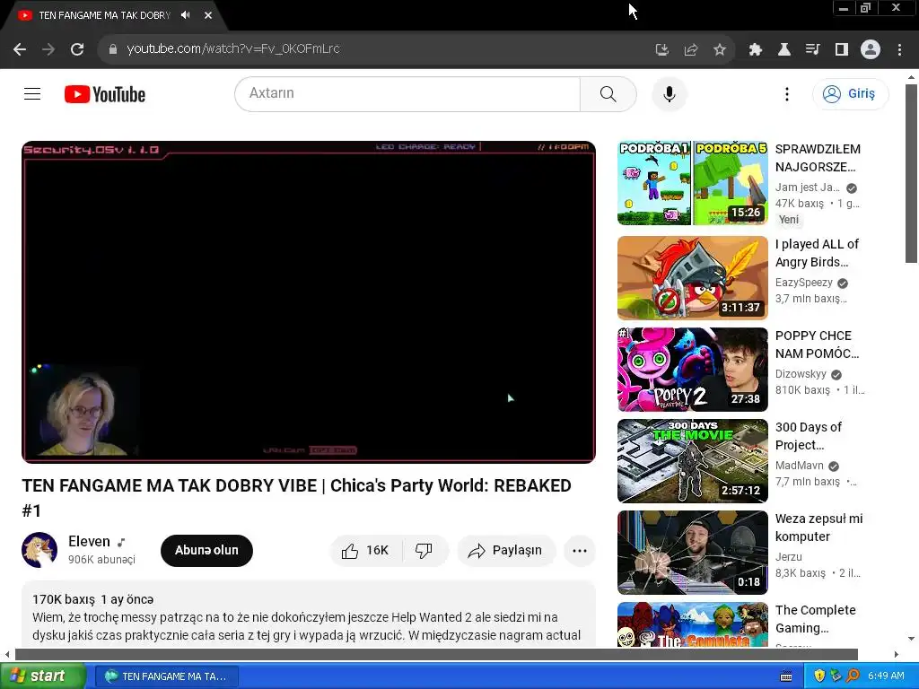
Task: Open the Jerzu channel name
Action: (x=789, y=556)
